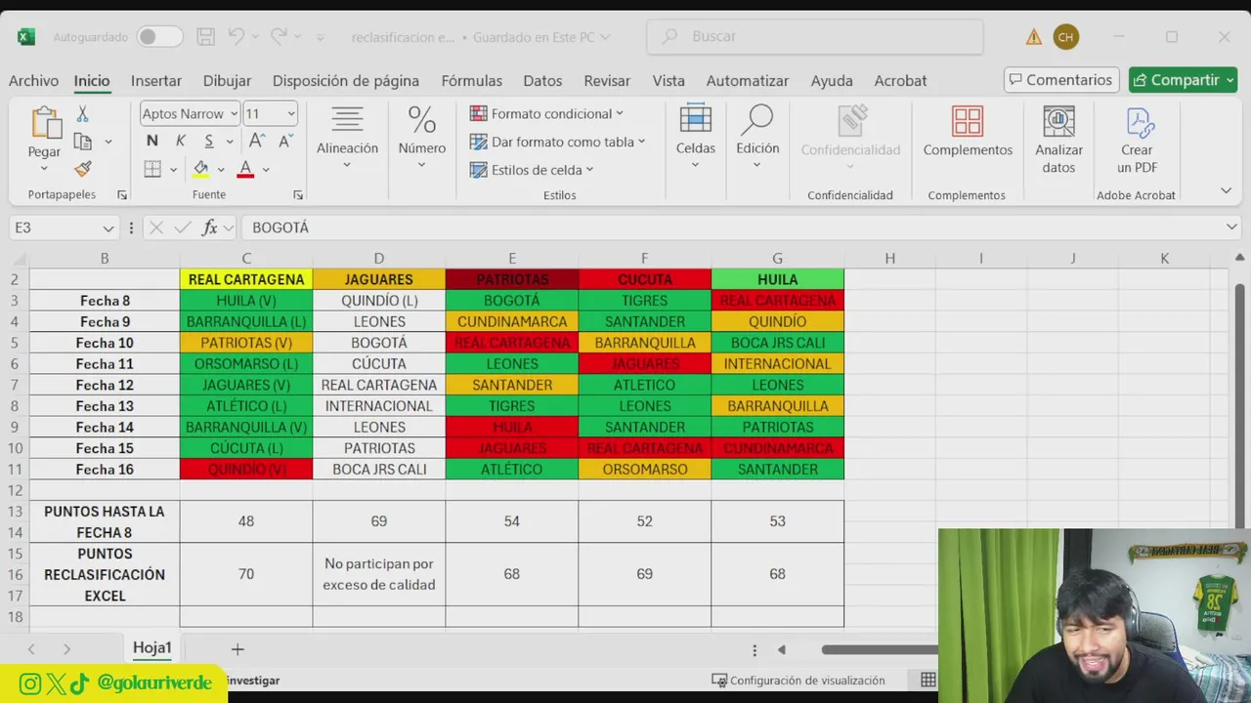
Task: Toggle Italic (K) formatting
Action: pos(181,141)
